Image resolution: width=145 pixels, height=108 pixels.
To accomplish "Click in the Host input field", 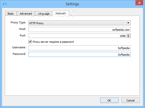I will tap(80, 29).
